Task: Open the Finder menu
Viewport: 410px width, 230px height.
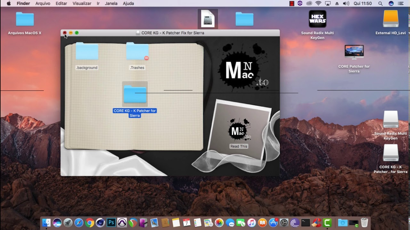Action: [x=23, y=4]
